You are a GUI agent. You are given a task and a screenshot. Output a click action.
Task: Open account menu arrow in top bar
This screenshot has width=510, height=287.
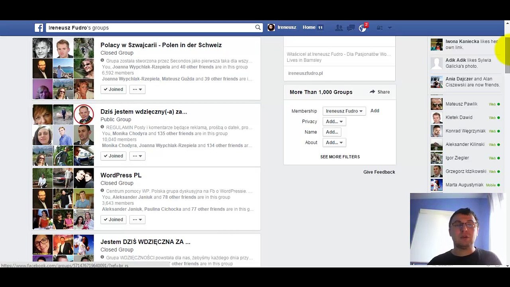(x=390, y=28)
